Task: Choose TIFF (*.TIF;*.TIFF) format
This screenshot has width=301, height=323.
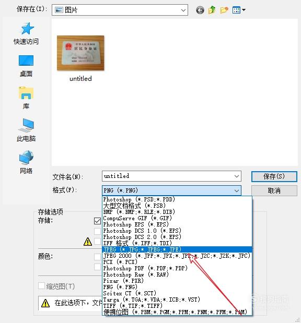Action: point(177,306)
